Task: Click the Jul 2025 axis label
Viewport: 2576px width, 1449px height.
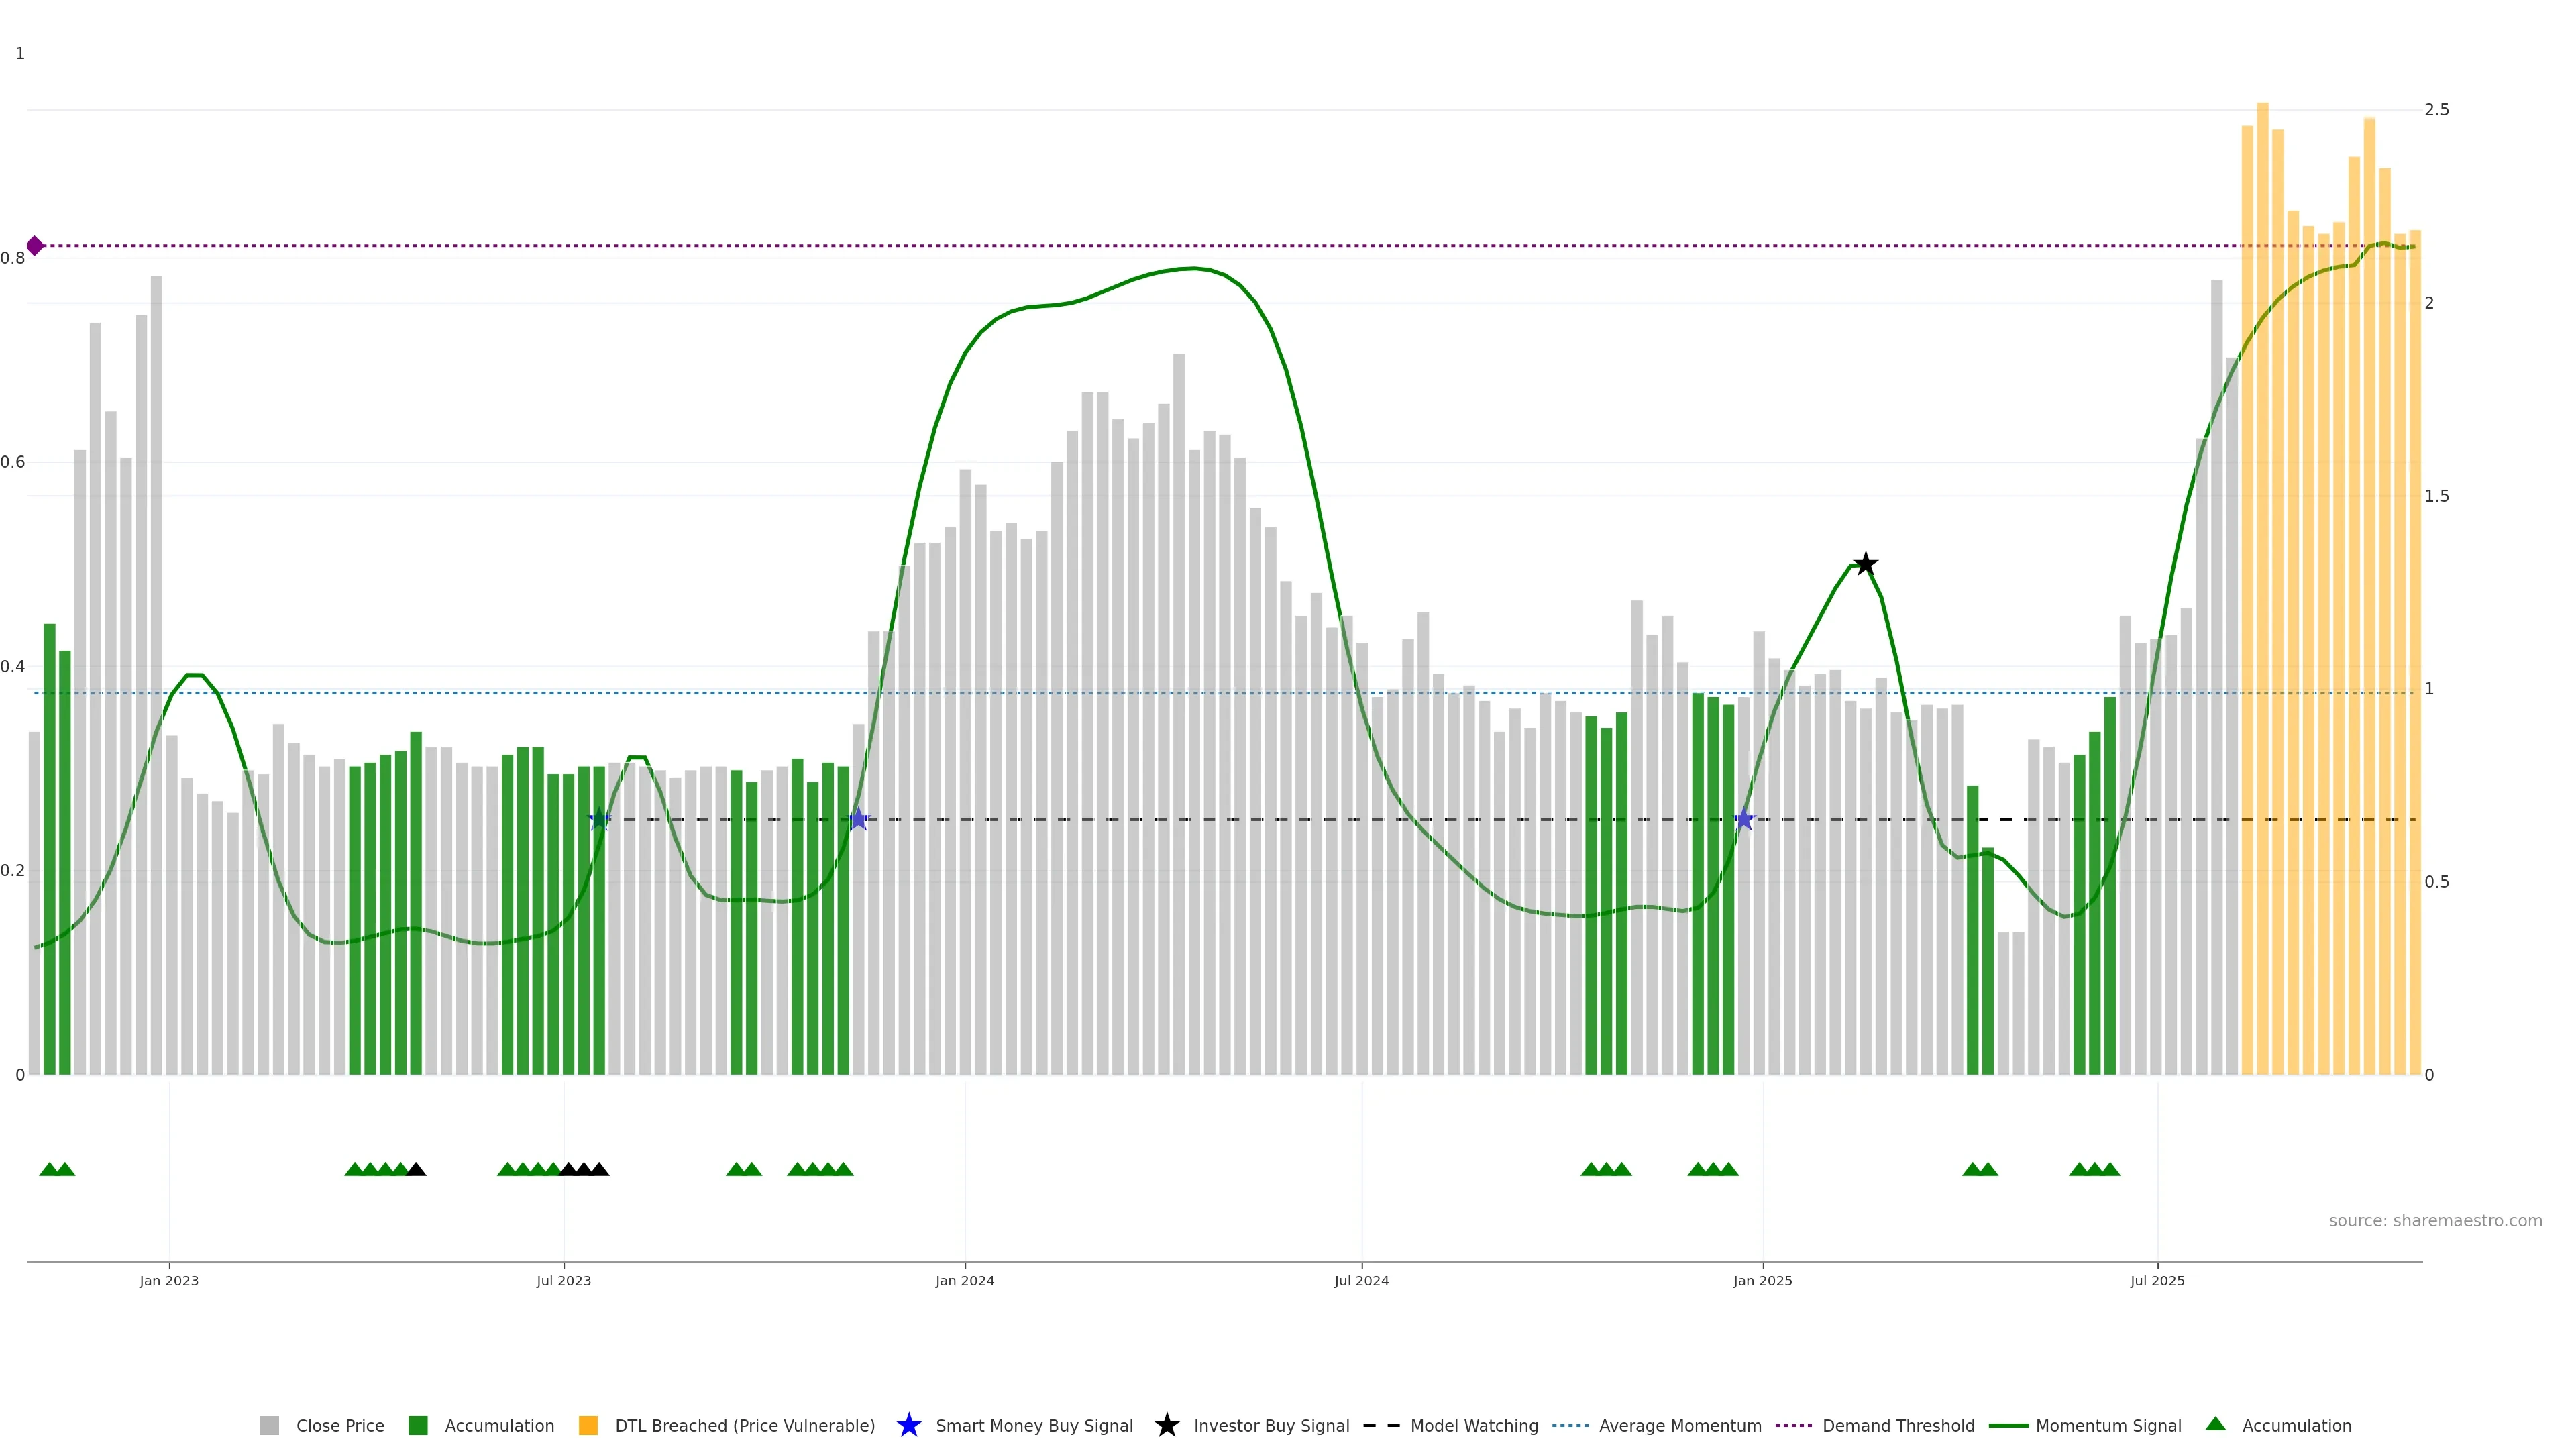Action: (2157, 1280)
